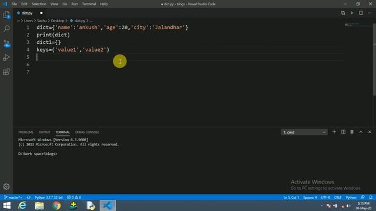This screenshot has height=211, width=376.
Task: Open Internet Explorer from taskbar
Action: point(22,206)
